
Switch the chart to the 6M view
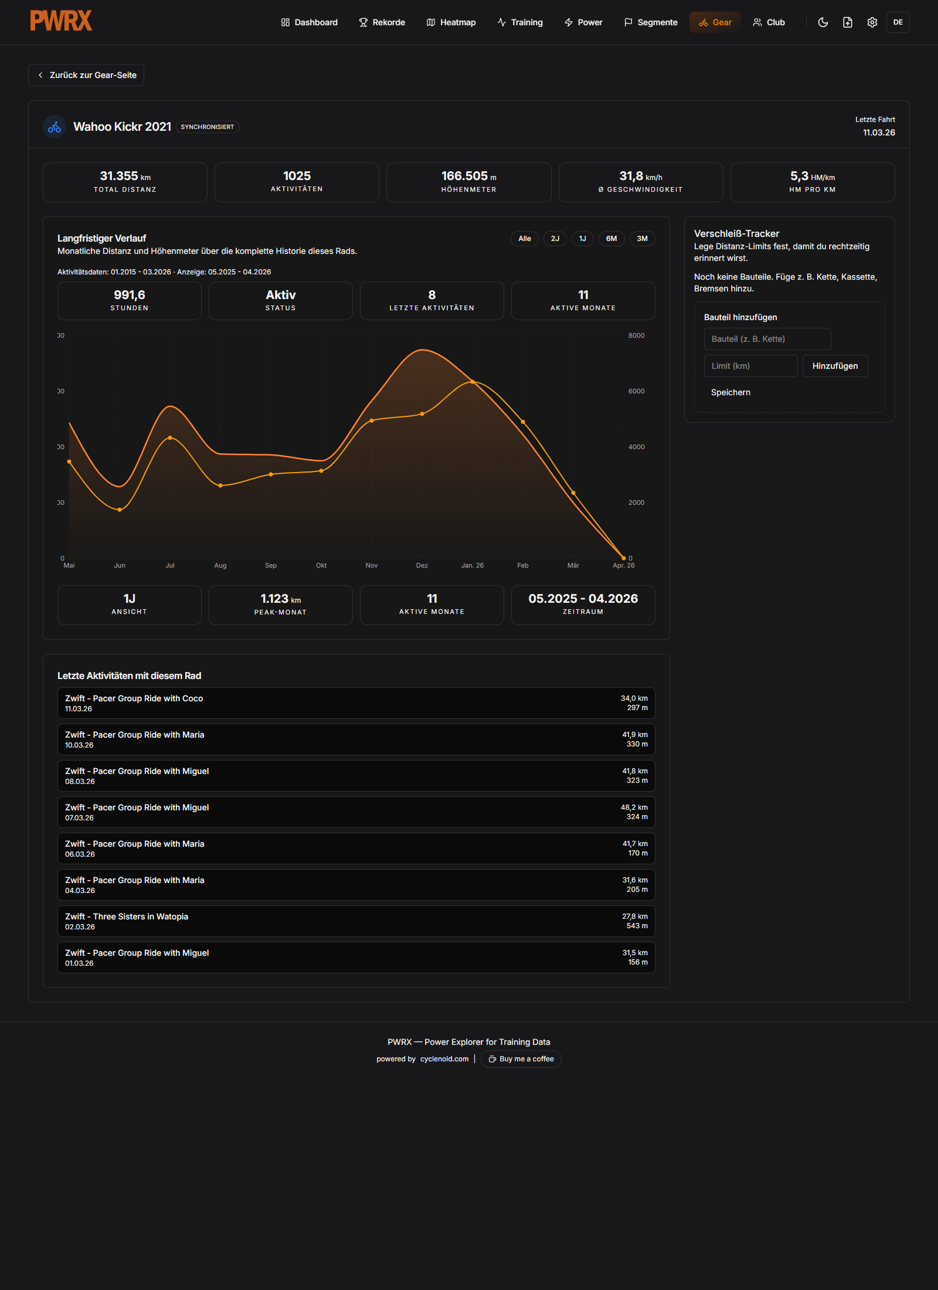(x=611, y=239)
